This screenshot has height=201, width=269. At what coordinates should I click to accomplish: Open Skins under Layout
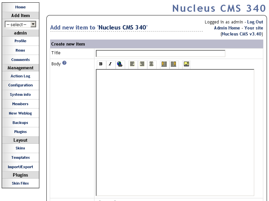point(21,148)
